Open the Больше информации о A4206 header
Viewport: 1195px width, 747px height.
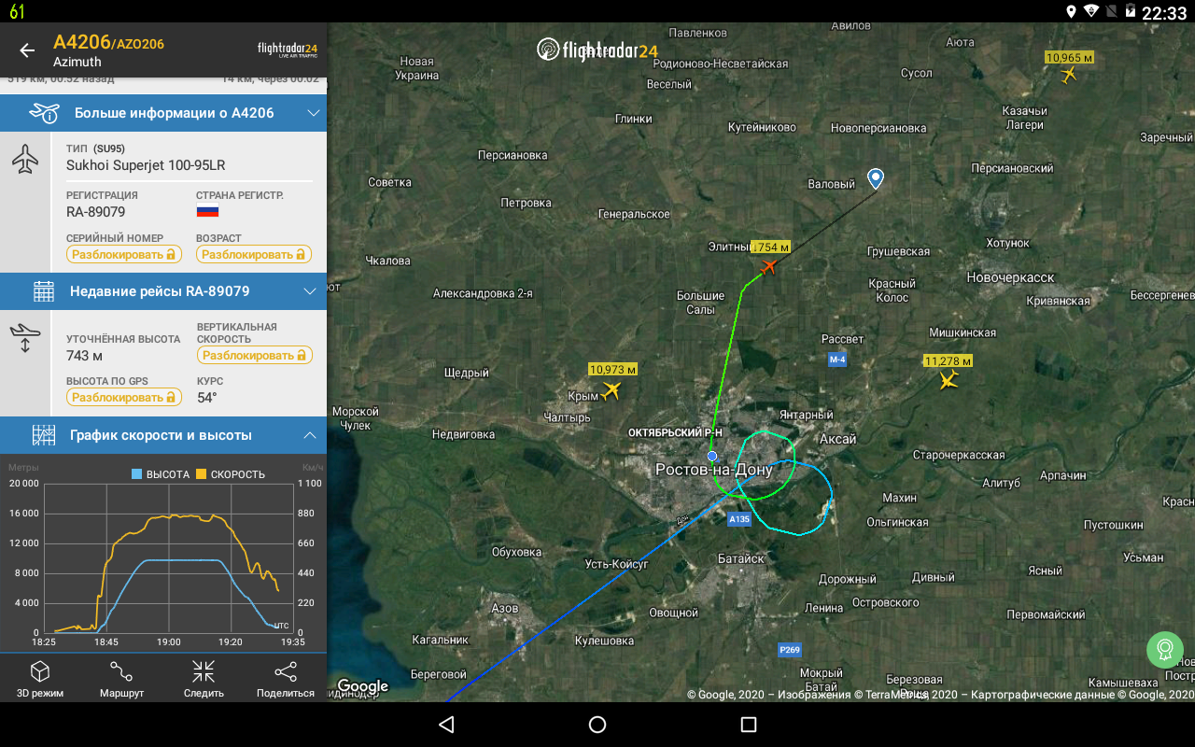(x=163, y=113)
